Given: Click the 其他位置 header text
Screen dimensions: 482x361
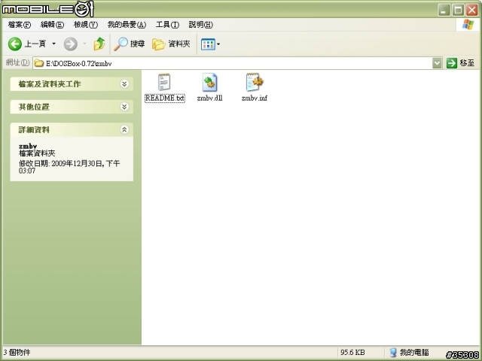Looking at the screenshot, I should coord(34,107).
